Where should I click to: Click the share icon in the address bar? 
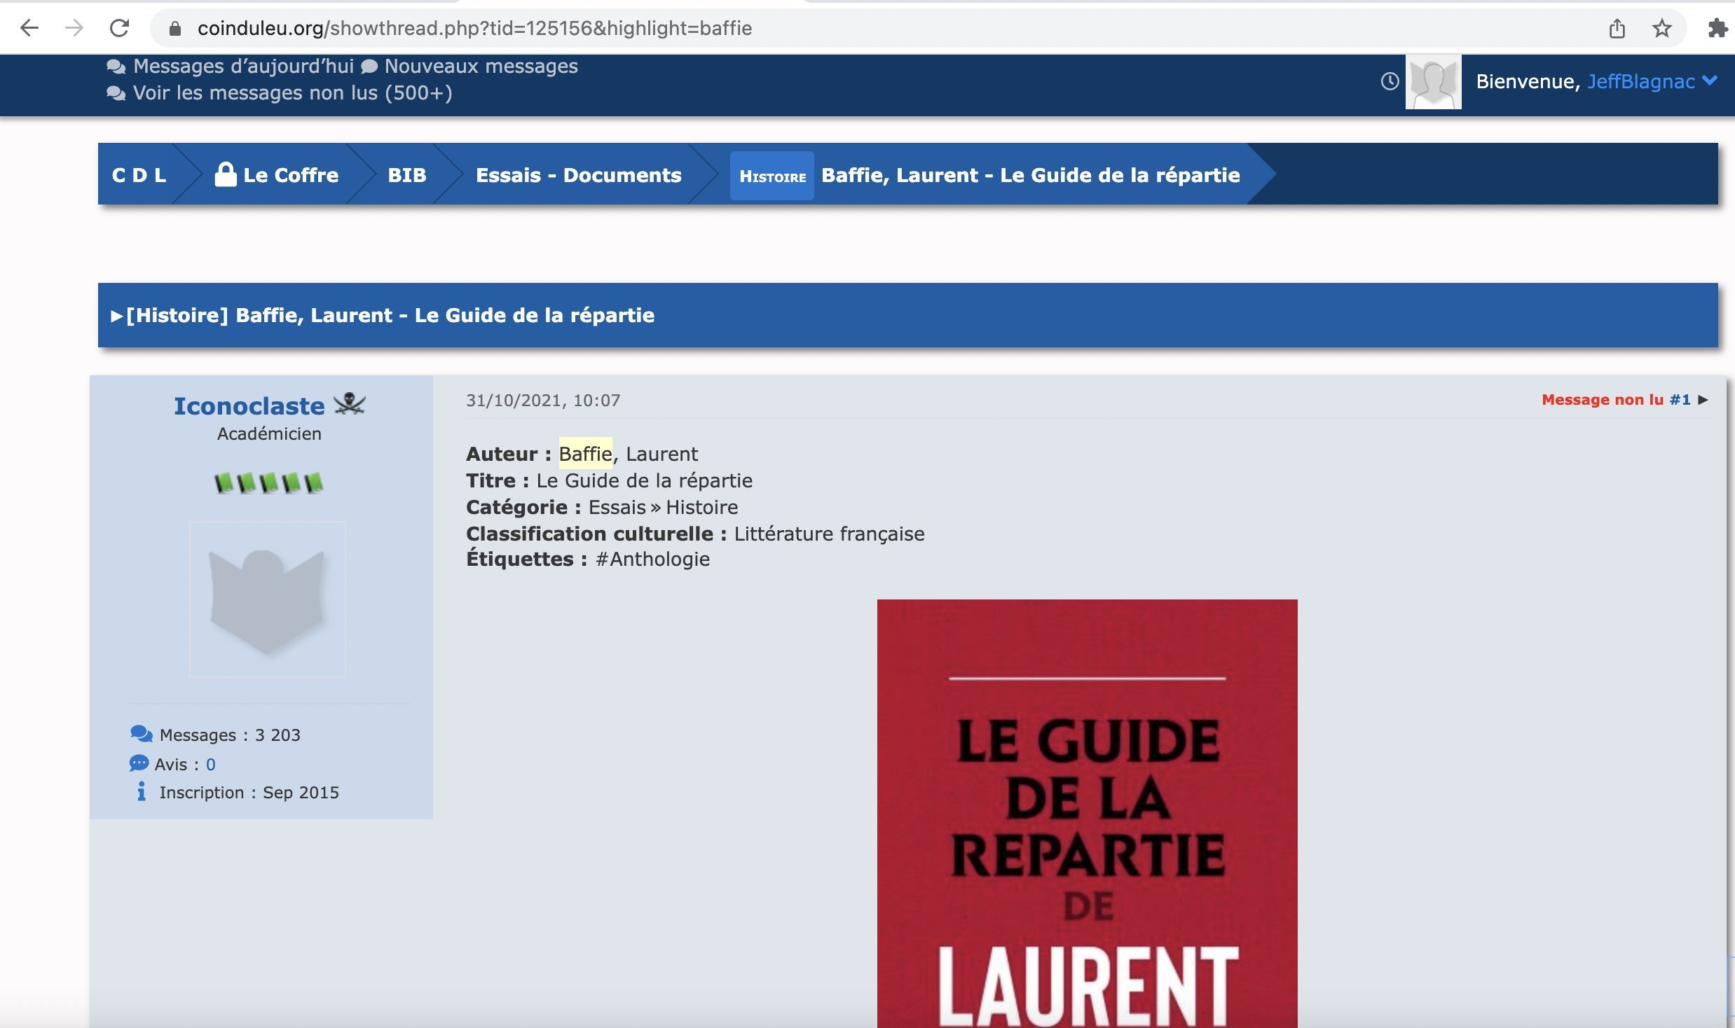pos(1617,29)
